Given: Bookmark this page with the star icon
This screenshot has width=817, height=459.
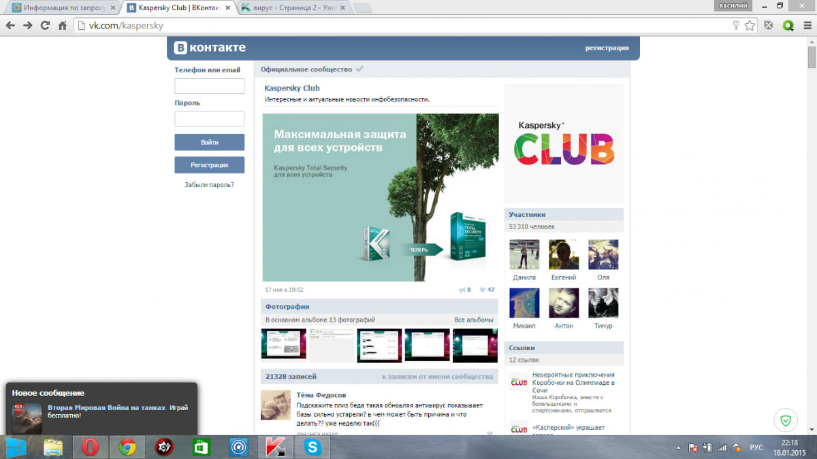Looking at the screenshot, I should (x=750, y=26).
